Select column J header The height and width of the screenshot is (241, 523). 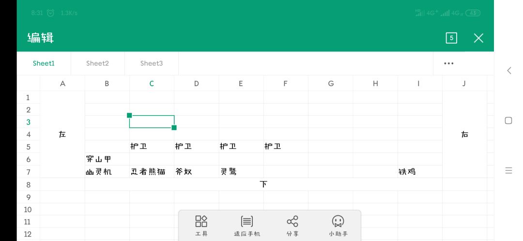[464, 83]
